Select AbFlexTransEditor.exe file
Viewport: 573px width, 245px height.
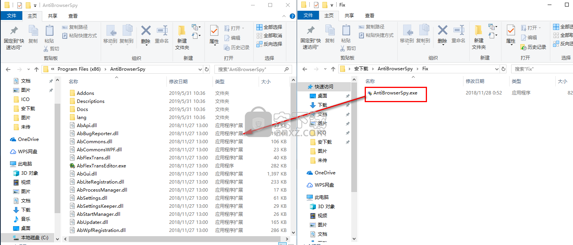pos(101,166)
